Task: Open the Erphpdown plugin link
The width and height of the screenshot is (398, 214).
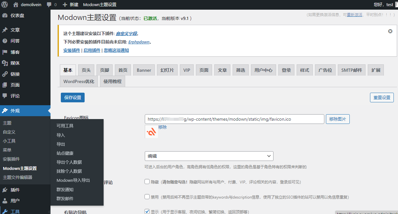Action: click(139, 42)
